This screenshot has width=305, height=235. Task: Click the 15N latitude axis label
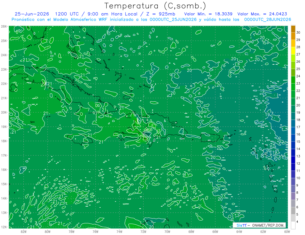click(x=4, y=184)
